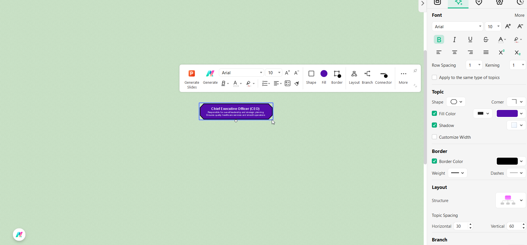Open font color in the floating toolbar

(236, 83)
